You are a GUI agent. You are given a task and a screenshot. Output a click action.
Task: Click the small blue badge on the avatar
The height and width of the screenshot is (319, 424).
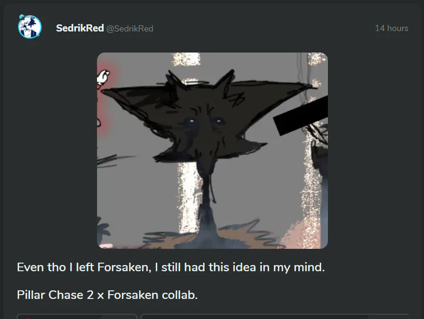point(22,17)
